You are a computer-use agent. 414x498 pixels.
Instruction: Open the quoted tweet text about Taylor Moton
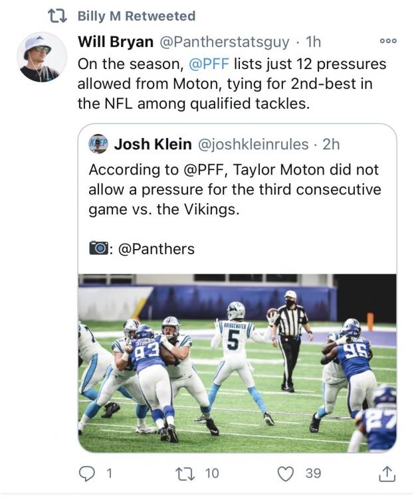tap(235, 189)
